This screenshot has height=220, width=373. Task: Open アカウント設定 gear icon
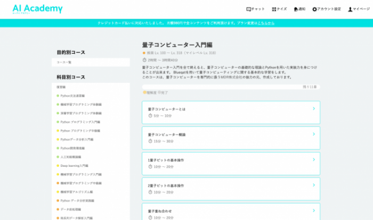coord(314,9)
